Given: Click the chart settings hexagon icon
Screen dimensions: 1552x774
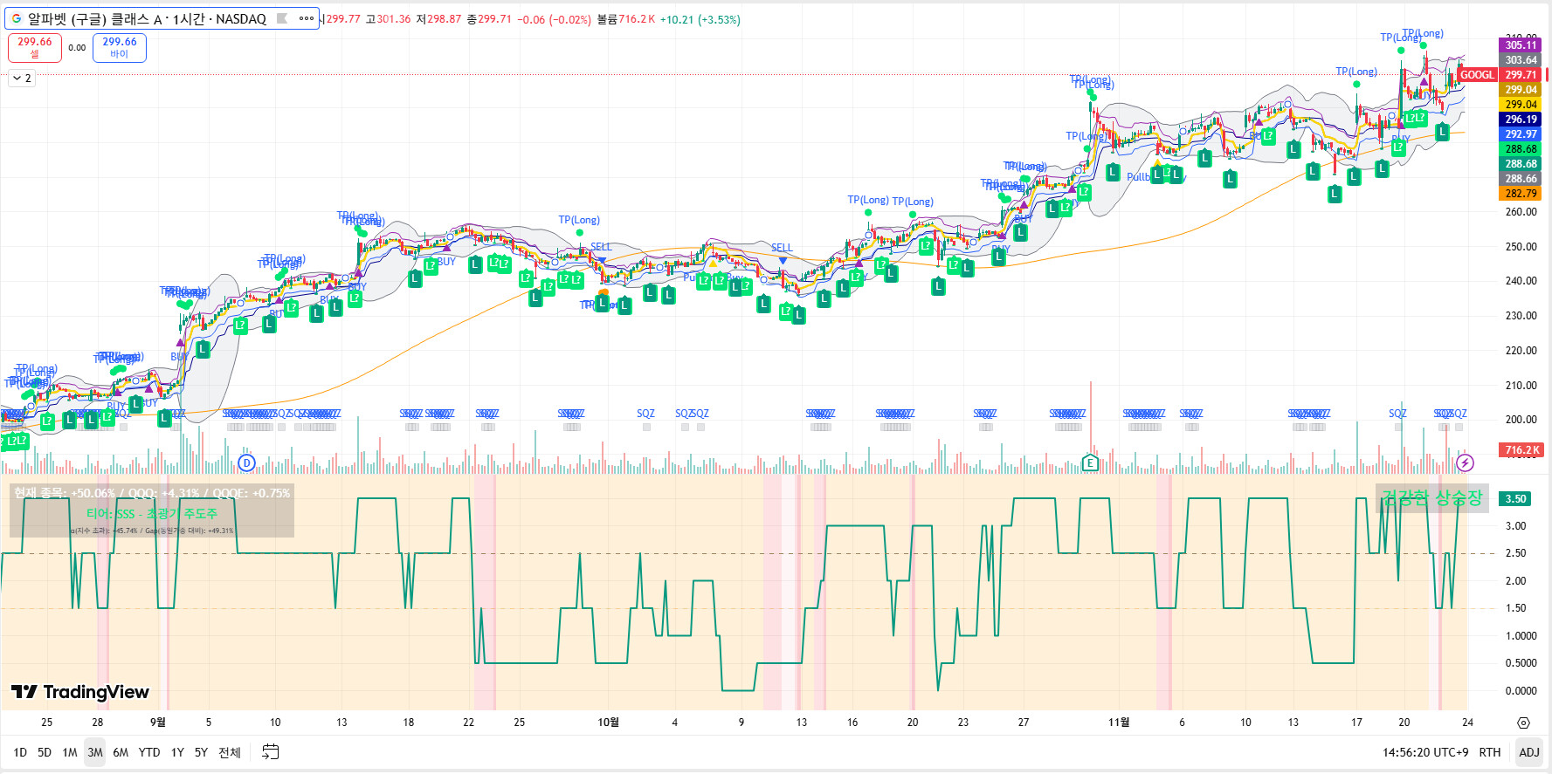Looking at the screenshot, I should (x=1523, y=723).
